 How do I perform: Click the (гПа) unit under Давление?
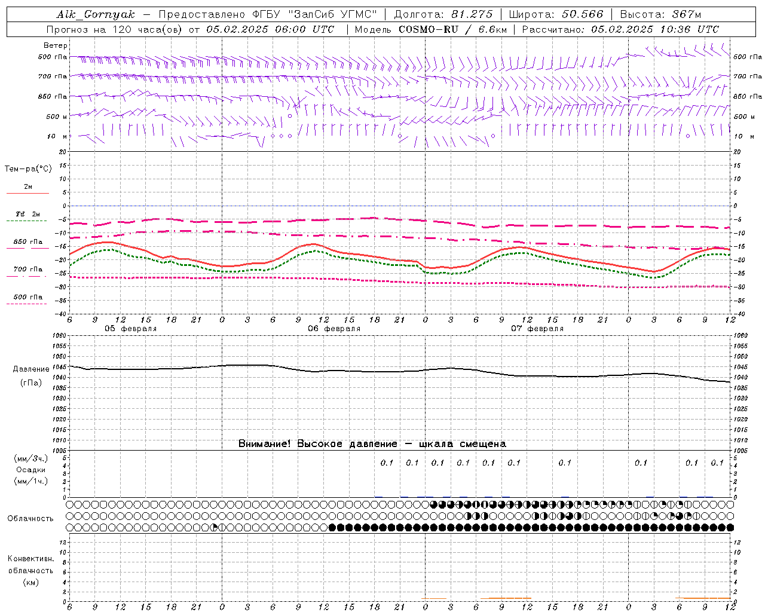pyautogui.click(x=31, y=383)
